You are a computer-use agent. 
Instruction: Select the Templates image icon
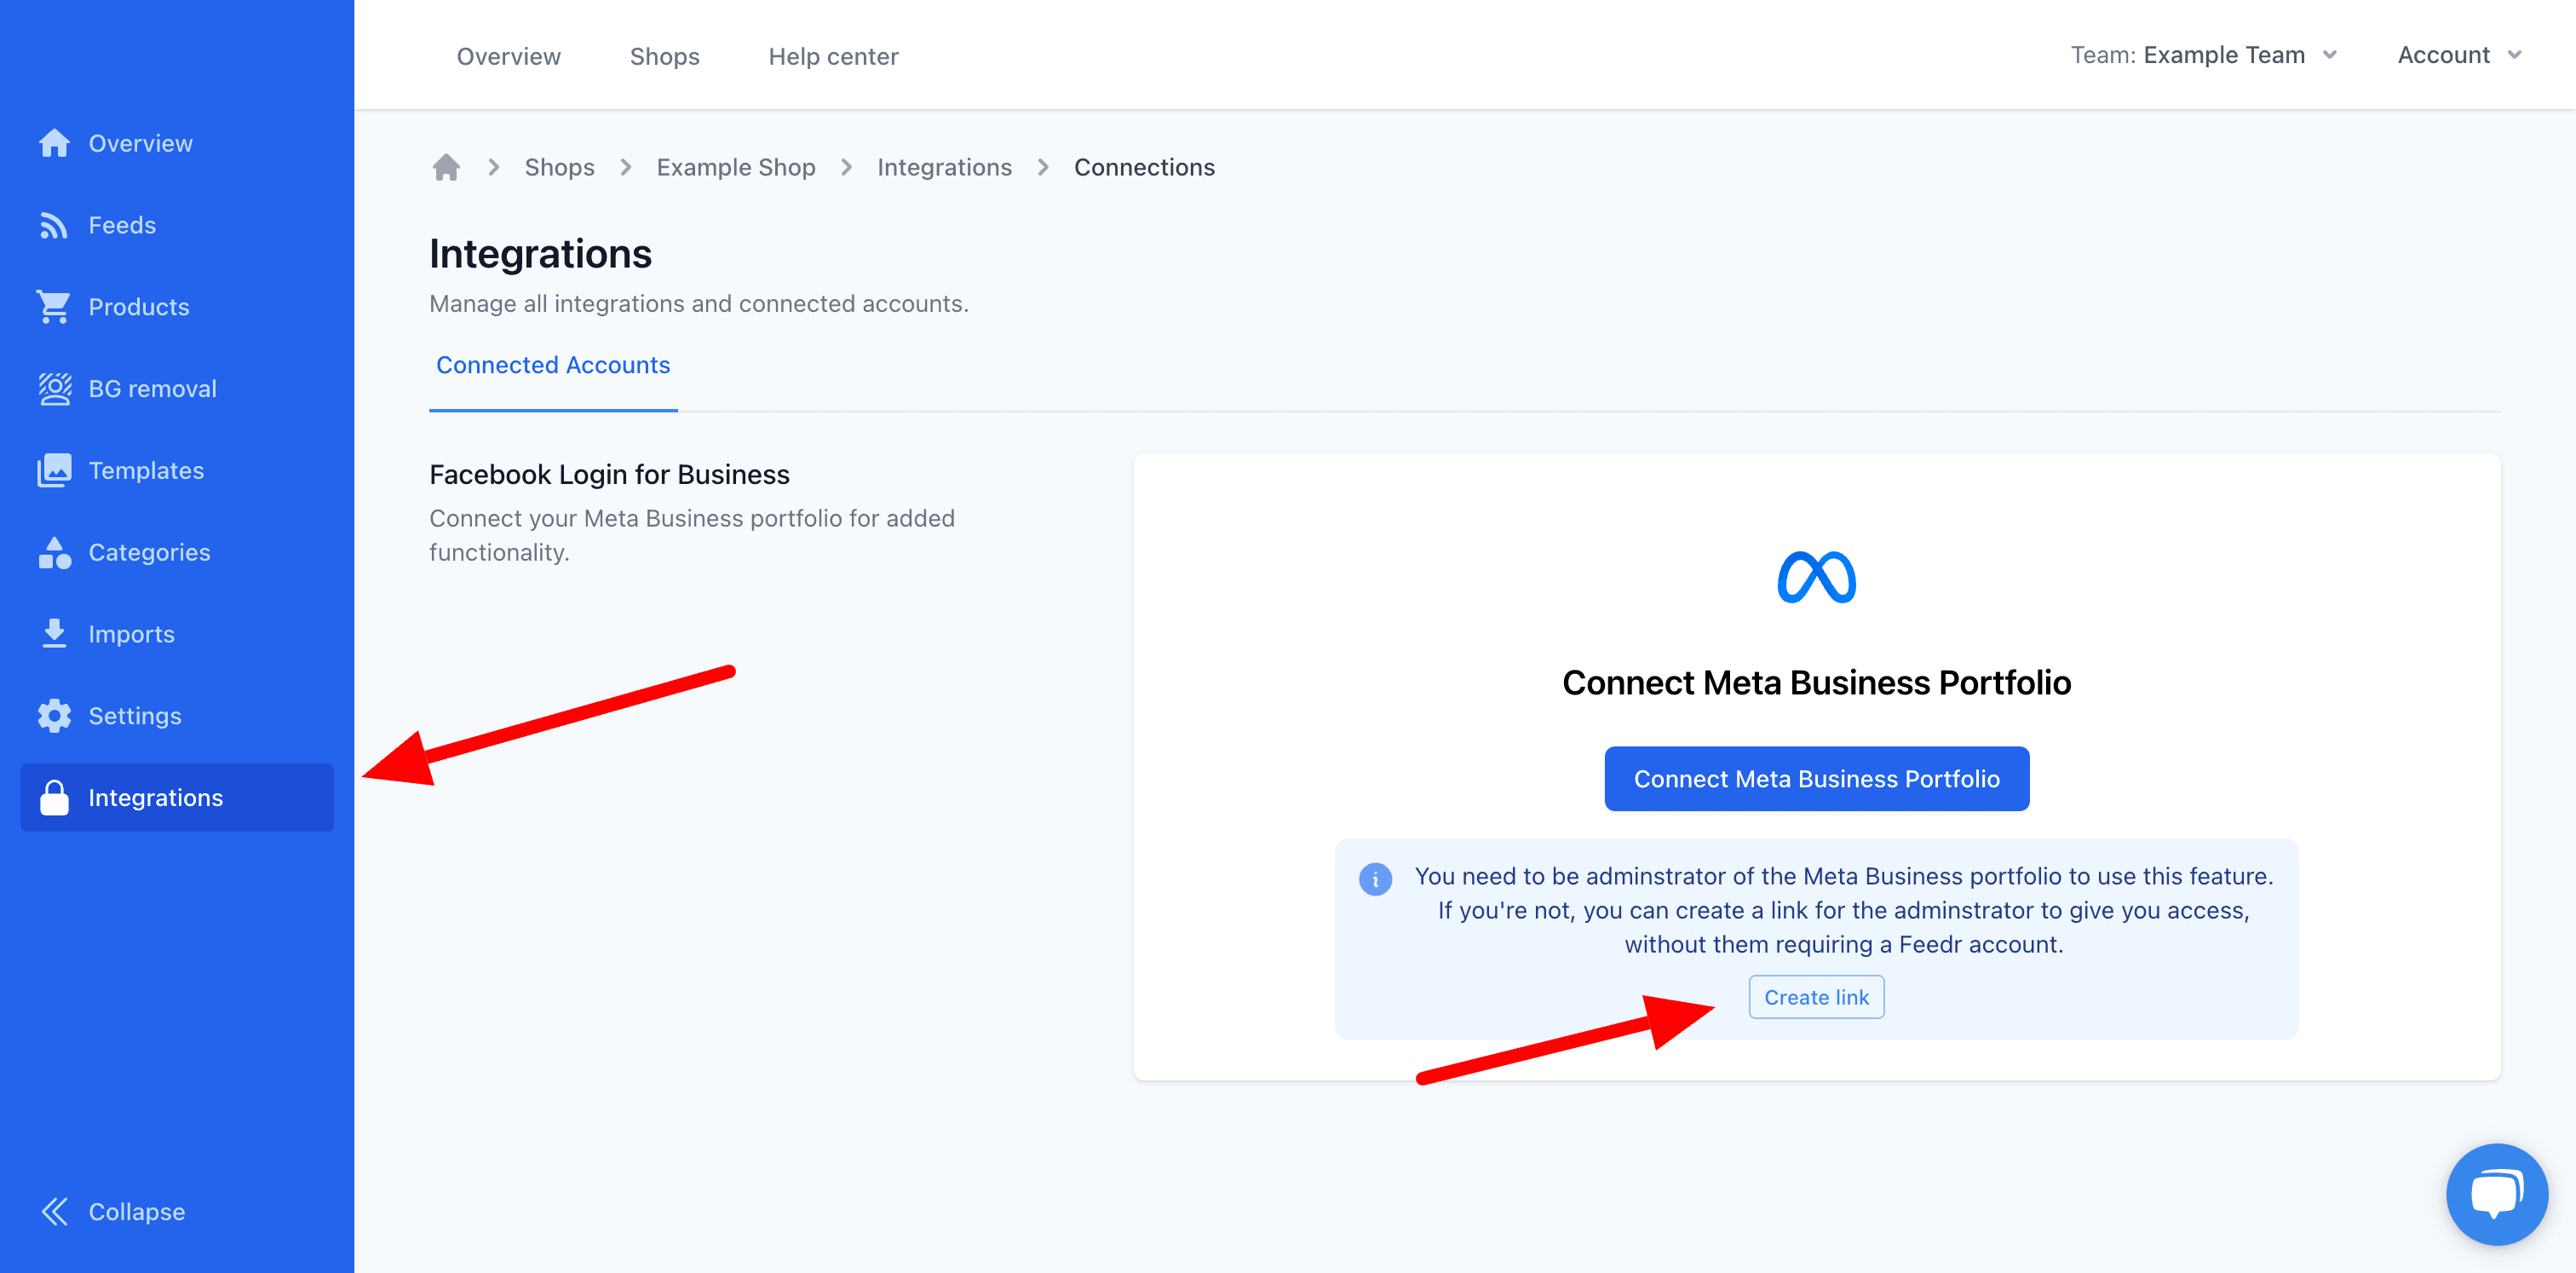pos(54,470)
